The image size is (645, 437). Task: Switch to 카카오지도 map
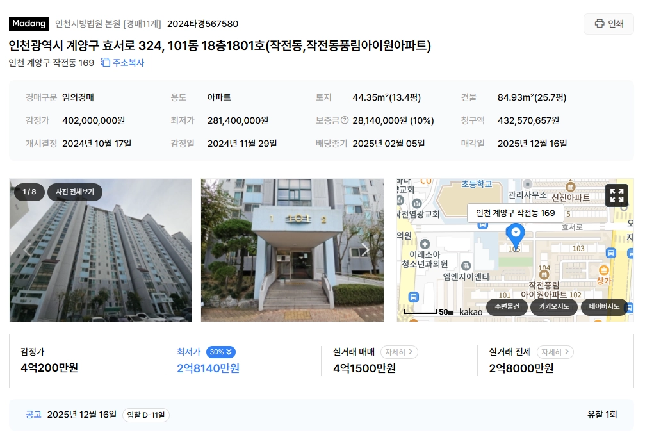tap(553, 306)
